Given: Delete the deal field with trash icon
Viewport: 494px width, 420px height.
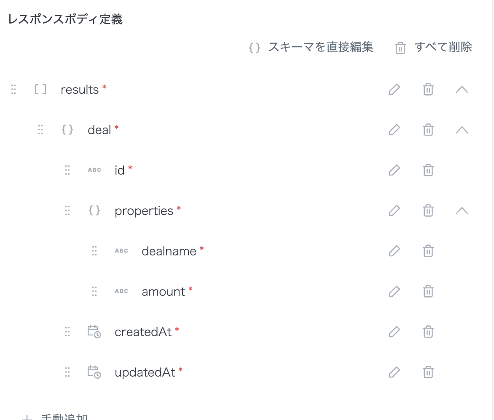Looking at the screenshot, I should tap(428, 130).
